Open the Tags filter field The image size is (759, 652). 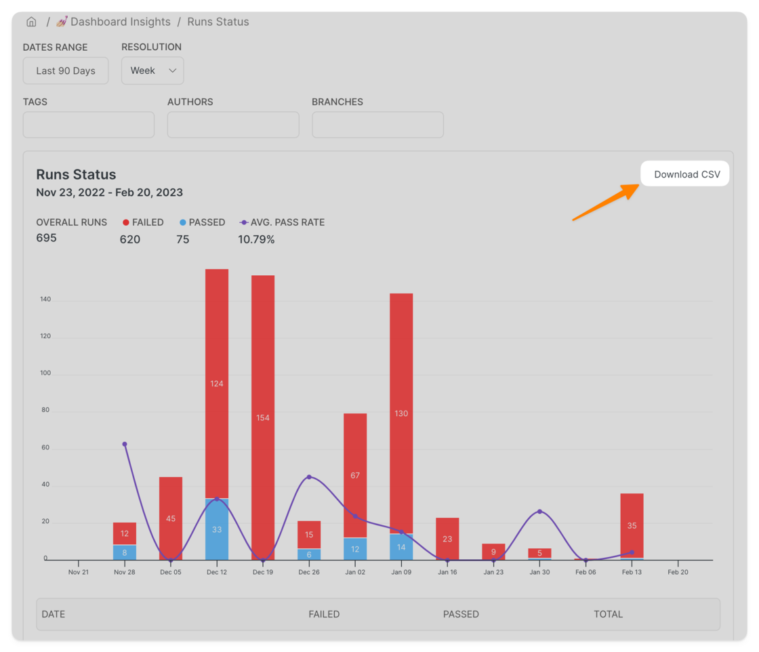[x=89, y=125]
